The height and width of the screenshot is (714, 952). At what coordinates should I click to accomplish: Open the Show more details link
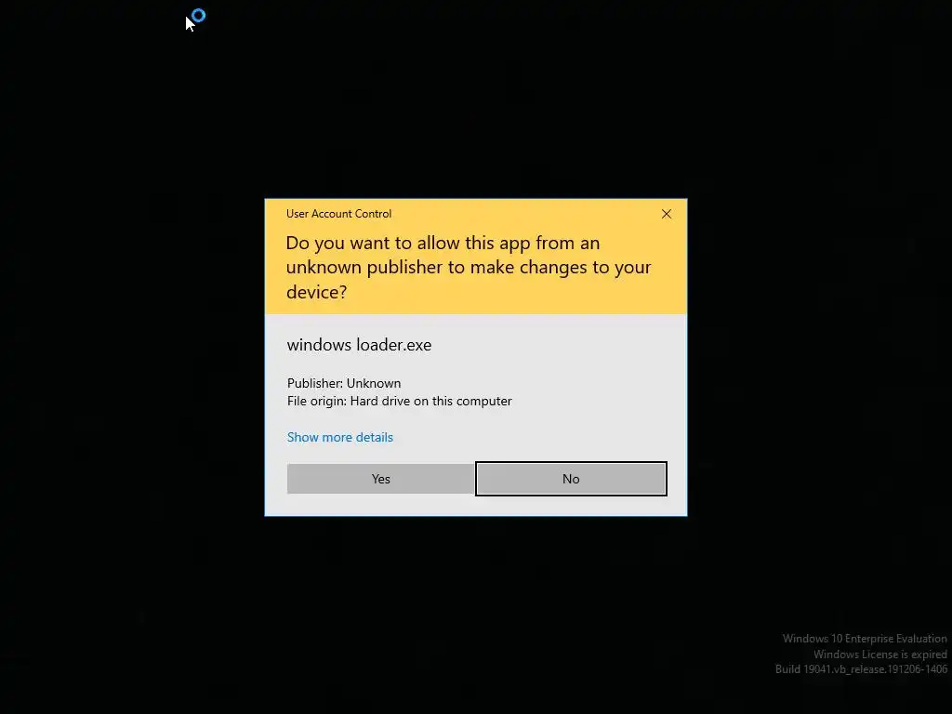tap(340, 437)
